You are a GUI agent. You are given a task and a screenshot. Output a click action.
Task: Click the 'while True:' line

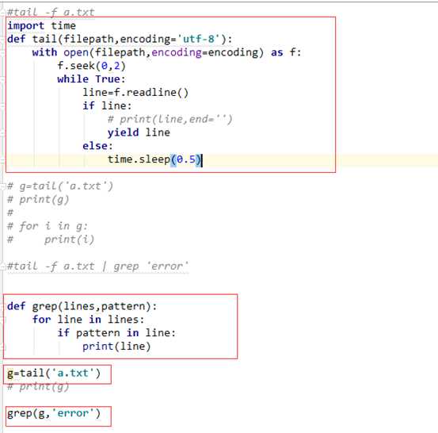(x=91, y=79)
